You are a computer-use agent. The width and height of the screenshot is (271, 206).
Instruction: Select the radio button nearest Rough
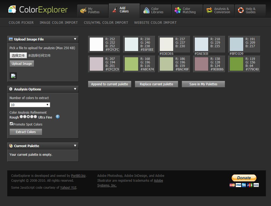[21, 117]
